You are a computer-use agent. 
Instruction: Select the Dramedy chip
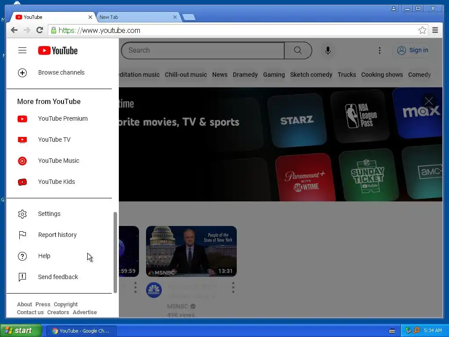[x=245, y=75]
